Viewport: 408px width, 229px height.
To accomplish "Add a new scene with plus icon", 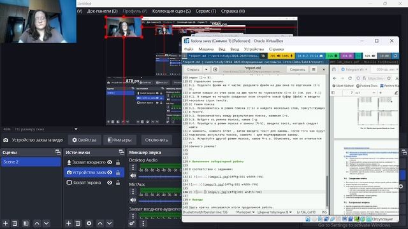I will [x=6, y=223].
